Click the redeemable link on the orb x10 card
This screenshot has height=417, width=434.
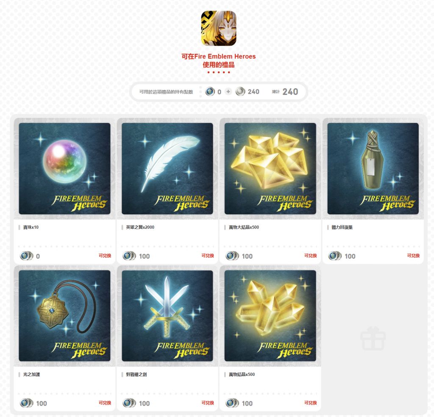pos(105,256)
